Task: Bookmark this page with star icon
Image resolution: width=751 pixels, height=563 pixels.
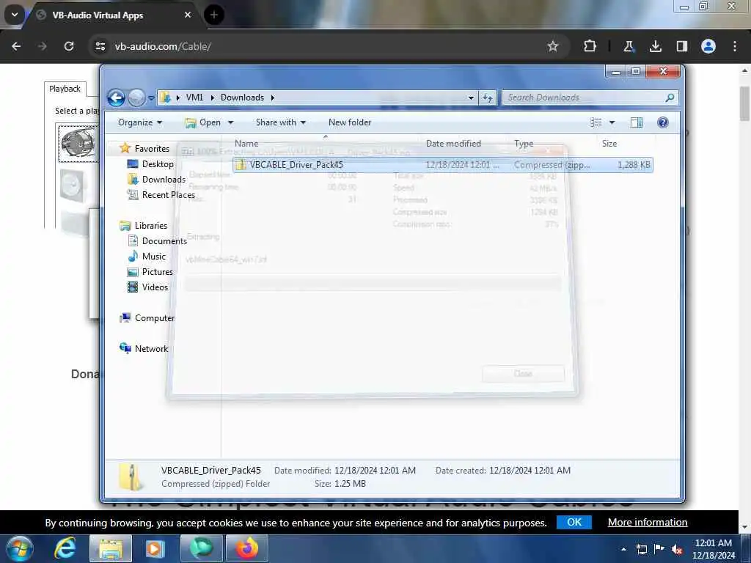Action: point(553,46)
